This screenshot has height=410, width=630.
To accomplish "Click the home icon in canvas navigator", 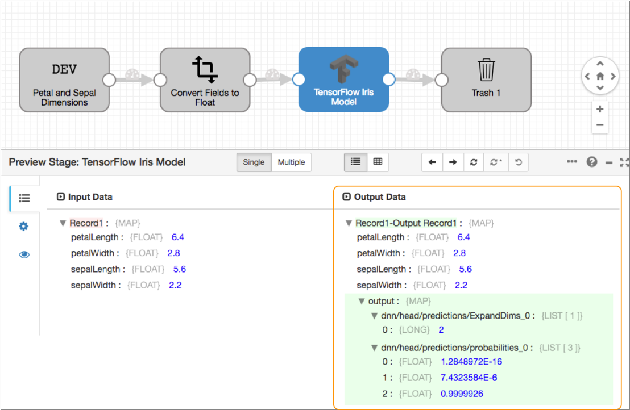I will [x=600, y=76].
